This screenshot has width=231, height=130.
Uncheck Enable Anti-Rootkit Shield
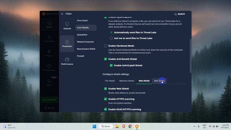click(x=105, y=59)
